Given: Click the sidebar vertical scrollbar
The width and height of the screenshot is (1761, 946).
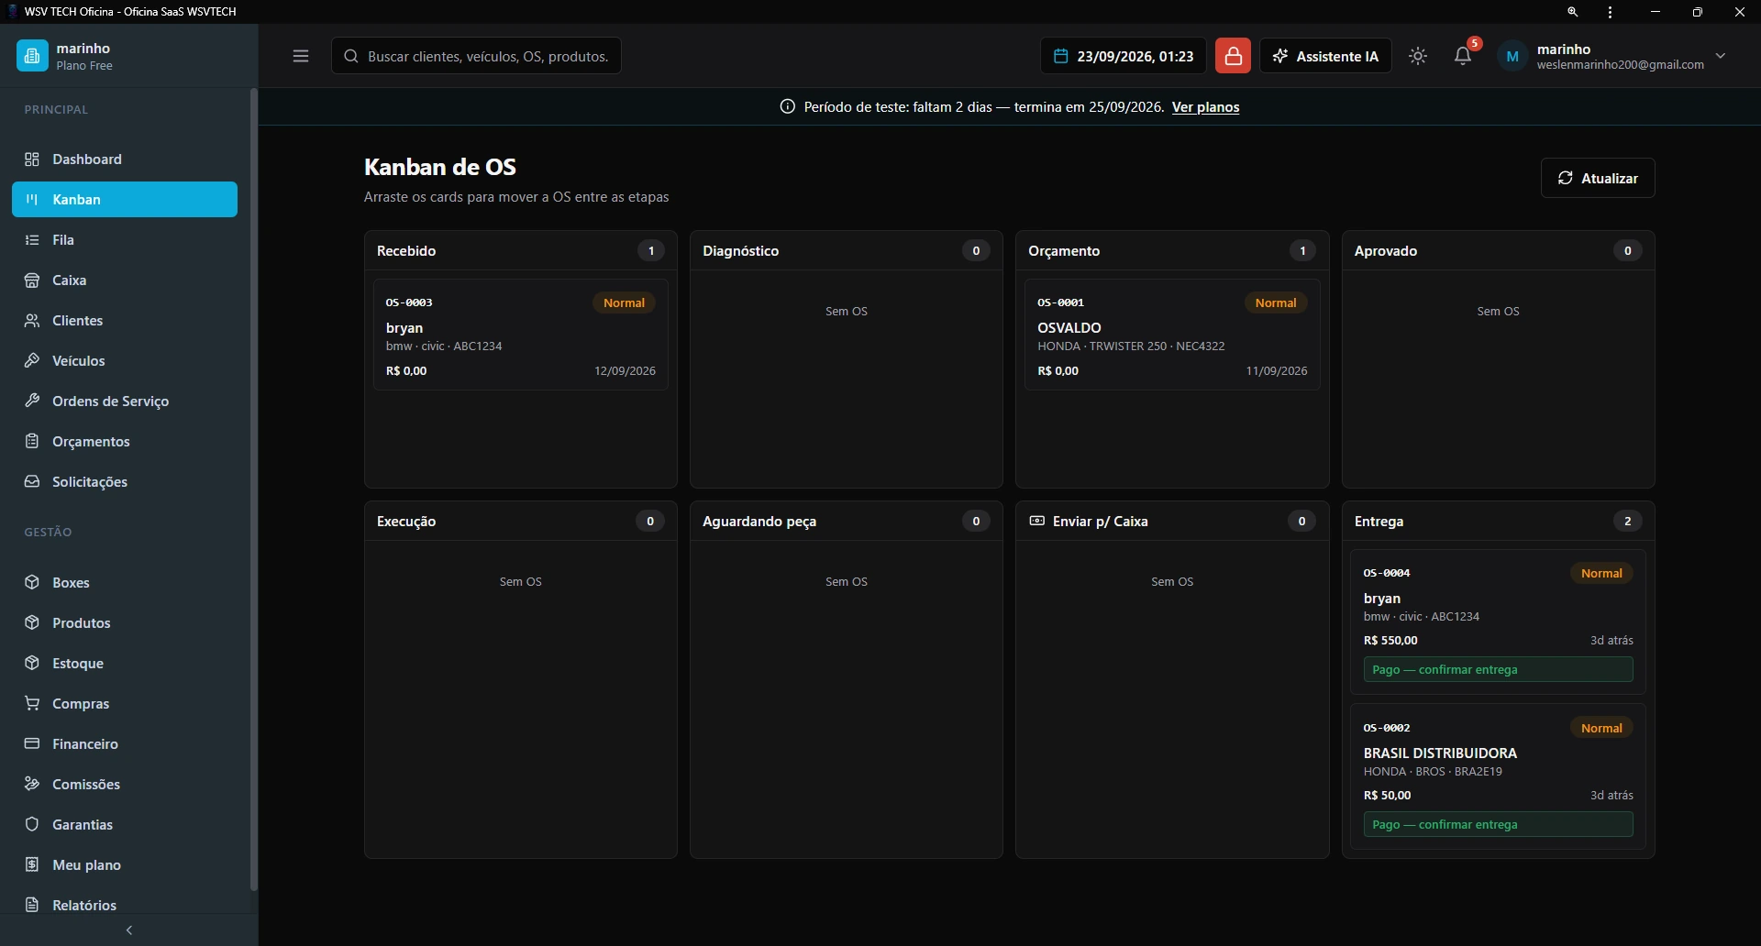Looking at the screenshot, I should click(x=254, y=489).
